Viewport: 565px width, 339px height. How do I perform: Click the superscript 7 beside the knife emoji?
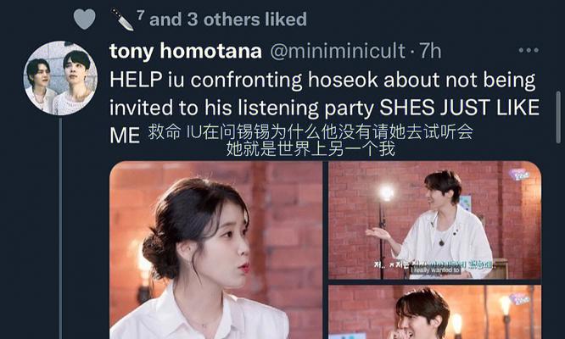[x=141, y=15]
